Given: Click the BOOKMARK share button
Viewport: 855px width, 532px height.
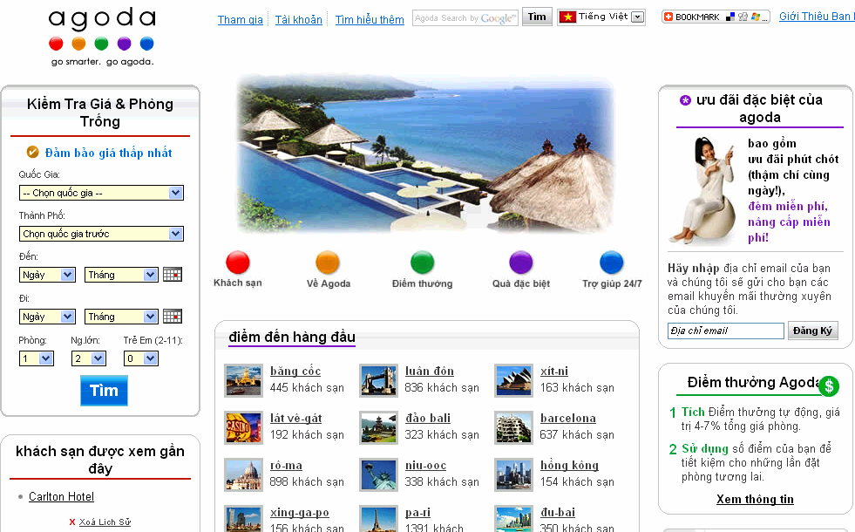Looking at the screenshot, I should click(716, 17).
